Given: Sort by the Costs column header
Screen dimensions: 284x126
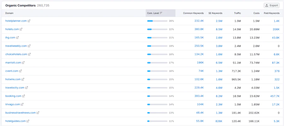Looking at the screenshot, I should (256, 13).
